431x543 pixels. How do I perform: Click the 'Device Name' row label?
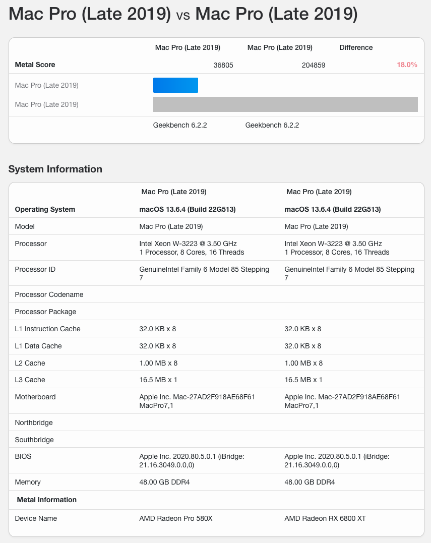click(36, 518)
